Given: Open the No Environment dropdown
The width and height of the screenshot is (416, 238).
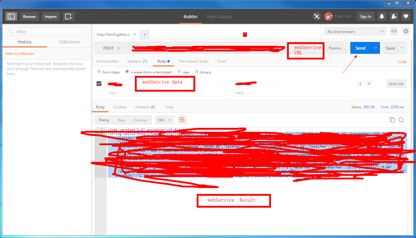Looking at the screenshot, I should (x=355, y=32).
